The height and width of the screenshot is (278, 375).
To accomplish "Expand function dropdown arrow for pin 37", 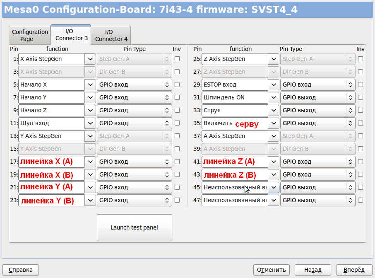I will click(274, 136).
